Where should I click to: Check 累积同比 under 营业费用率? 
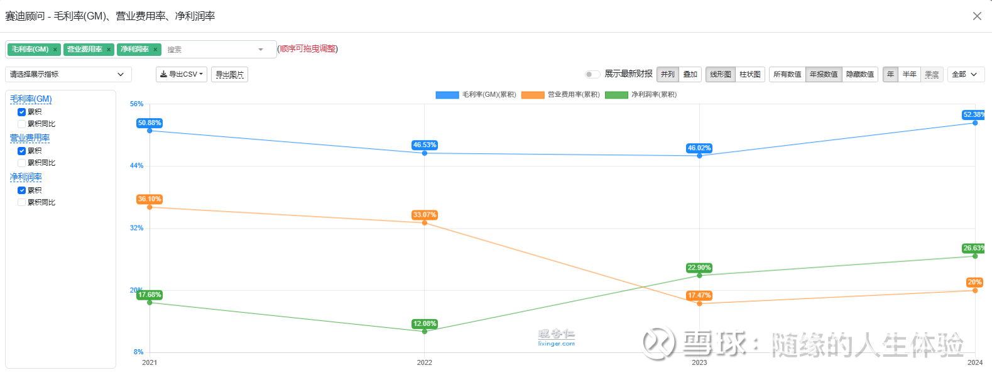point(22,163)
